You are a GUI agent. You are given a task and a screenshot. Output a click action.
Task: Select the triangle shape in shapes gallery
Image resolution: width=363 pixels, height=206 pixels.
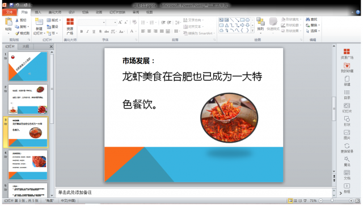point(227,25)
